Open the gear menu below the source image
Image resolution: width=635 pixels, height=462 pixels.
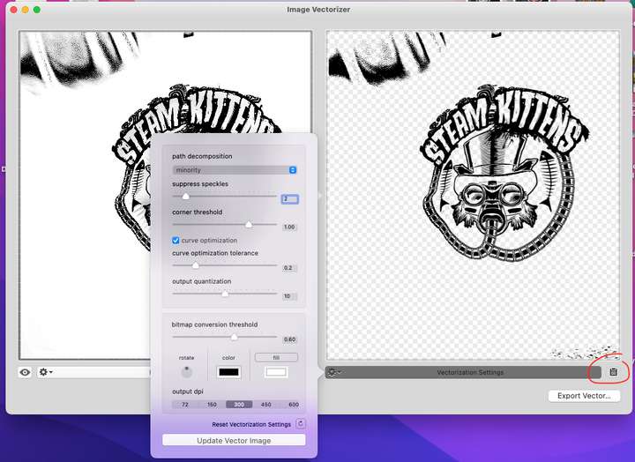(x=45, y=372)
